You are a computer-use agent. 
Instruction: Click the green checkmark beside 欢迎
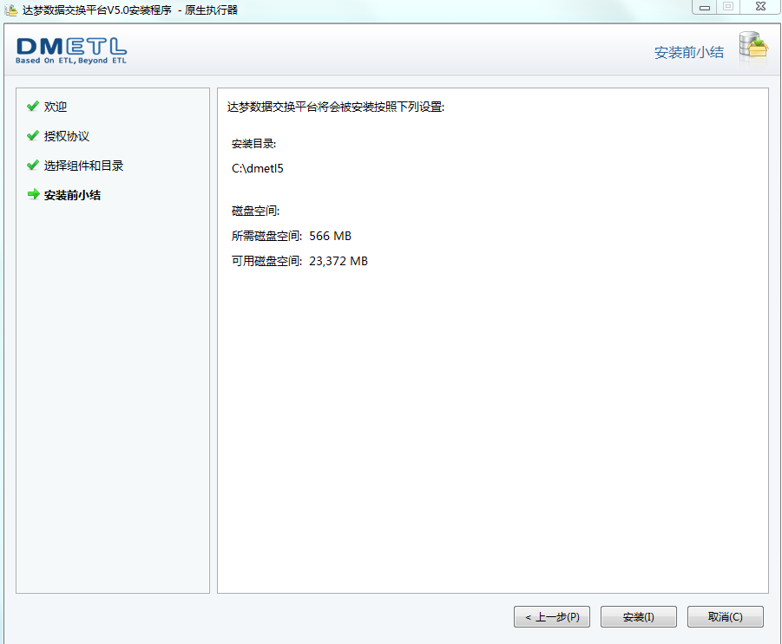33,106
